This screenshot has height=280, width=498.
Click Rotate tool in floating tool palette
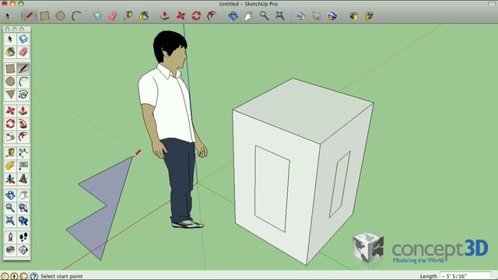10,124
